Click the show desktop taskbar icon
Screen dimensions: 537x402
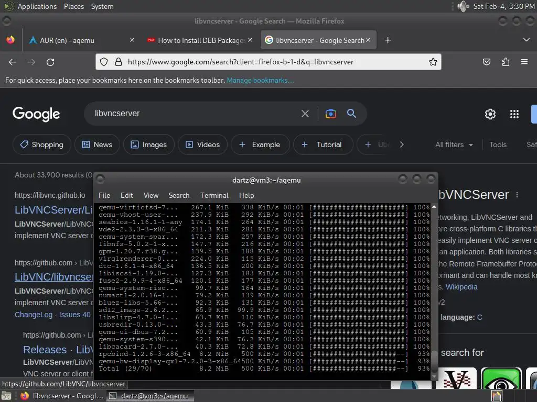click(6, 396)
